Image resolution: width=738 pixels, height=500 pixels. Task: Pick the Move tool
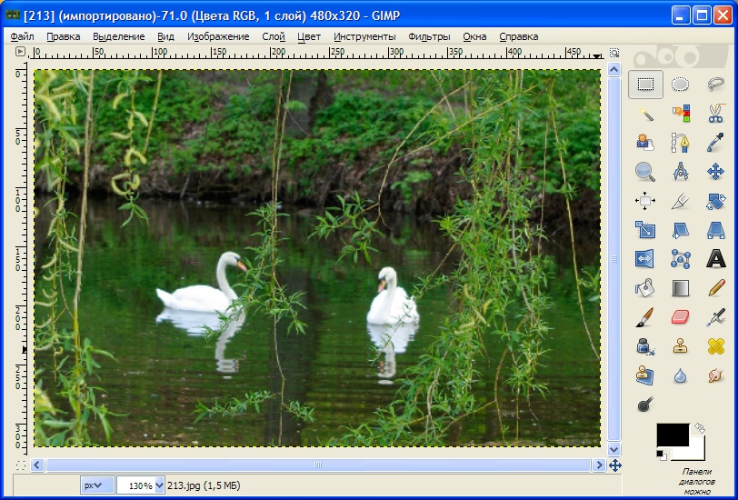point(715,172)
